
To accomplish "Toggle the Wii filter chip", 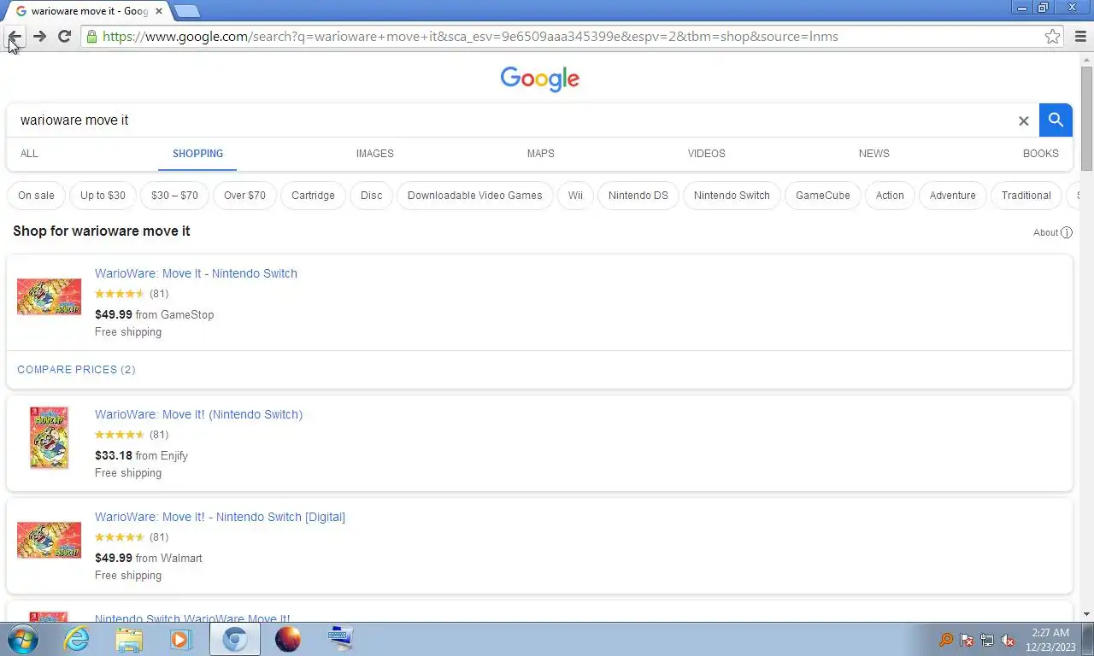I will click(x=575, y=196).
